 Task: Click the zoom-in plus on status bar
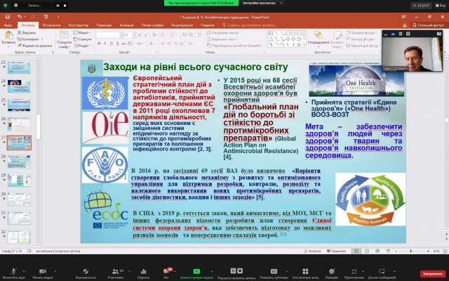click(428, 251)
